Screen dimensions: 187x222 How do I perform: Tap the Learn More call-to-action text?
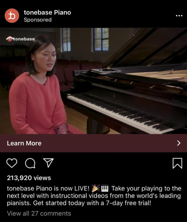click(x=24, y=143)
